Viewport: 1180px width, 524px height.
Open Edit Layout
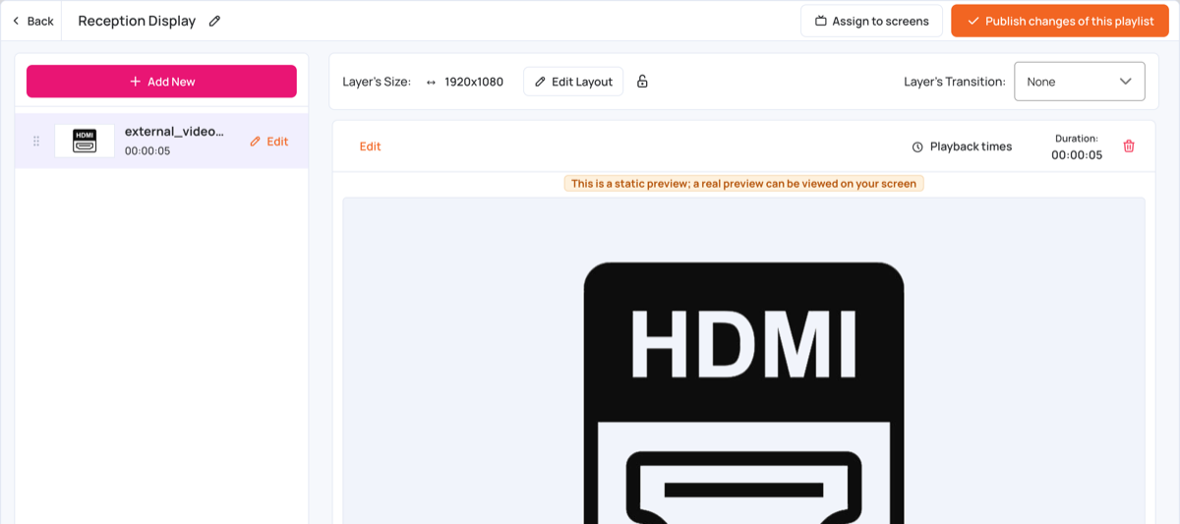pos(573,82)
